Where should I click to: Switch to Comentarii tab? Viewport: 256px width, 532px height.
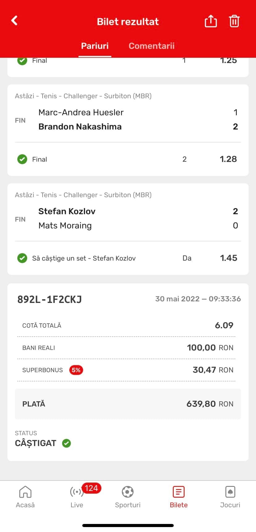[x=151, y=46]
